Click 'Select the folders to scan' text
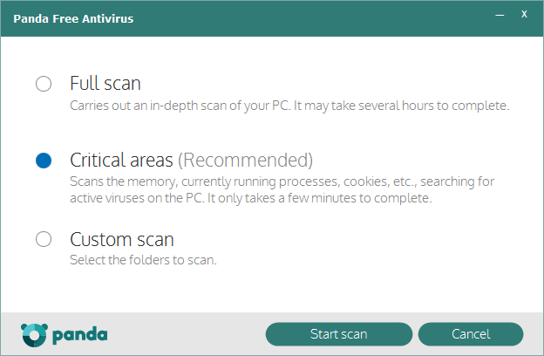The image size is (544, 356). click(143, 260)
